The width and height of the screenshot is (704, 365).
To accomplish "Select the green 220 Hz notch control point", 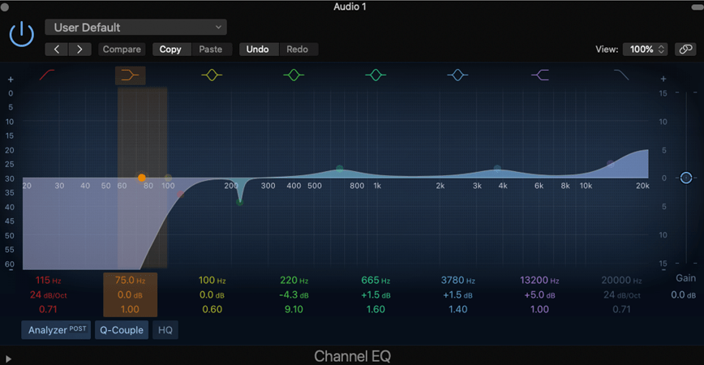I will 240,203.
